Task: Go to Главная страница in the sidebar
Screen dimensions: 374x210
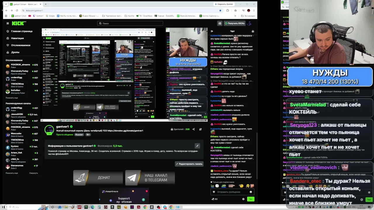Action: click(x=19, y=31)
